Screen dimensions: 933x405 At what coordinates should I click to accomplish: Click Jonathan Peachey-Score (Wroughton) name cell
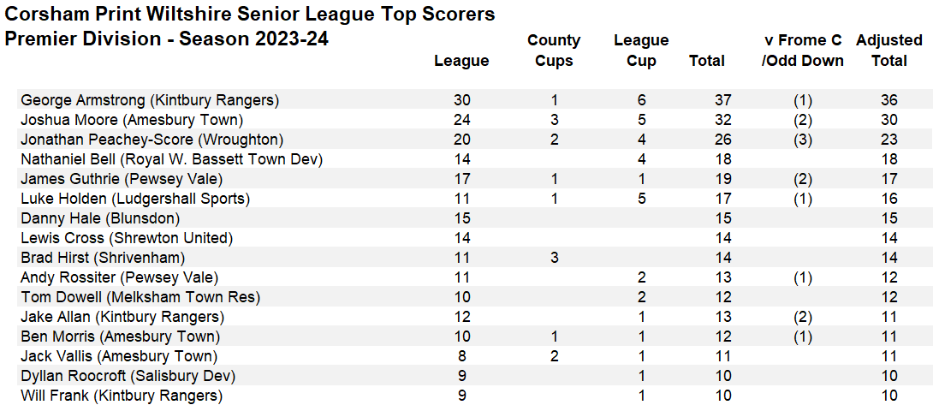(152, 140)
